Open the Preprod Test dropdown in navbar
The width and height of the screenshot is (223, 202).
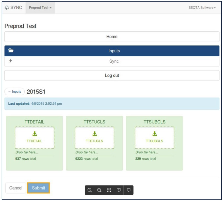[x=40, y=8]
